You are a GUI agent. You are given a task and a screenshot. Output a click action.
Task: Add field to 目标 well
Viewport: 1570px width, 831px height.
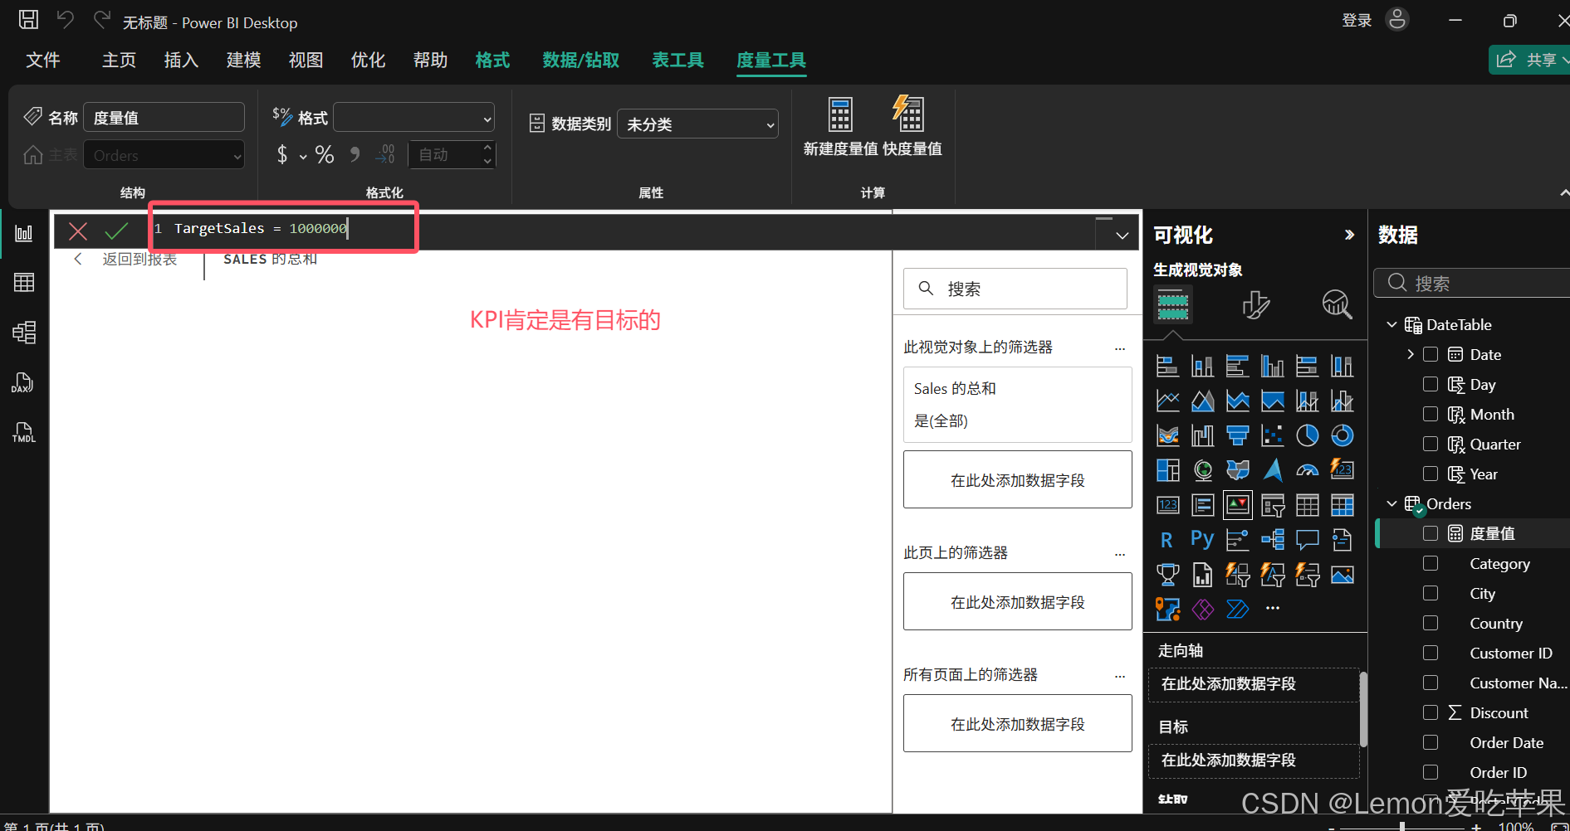(x=1254, y=761)
